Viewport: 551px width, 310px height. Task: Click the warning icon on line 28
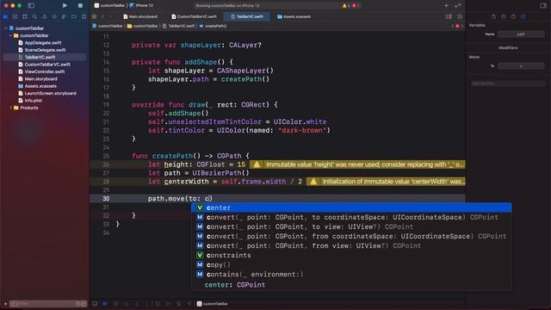pyautogui.click(x=313, y=182)
